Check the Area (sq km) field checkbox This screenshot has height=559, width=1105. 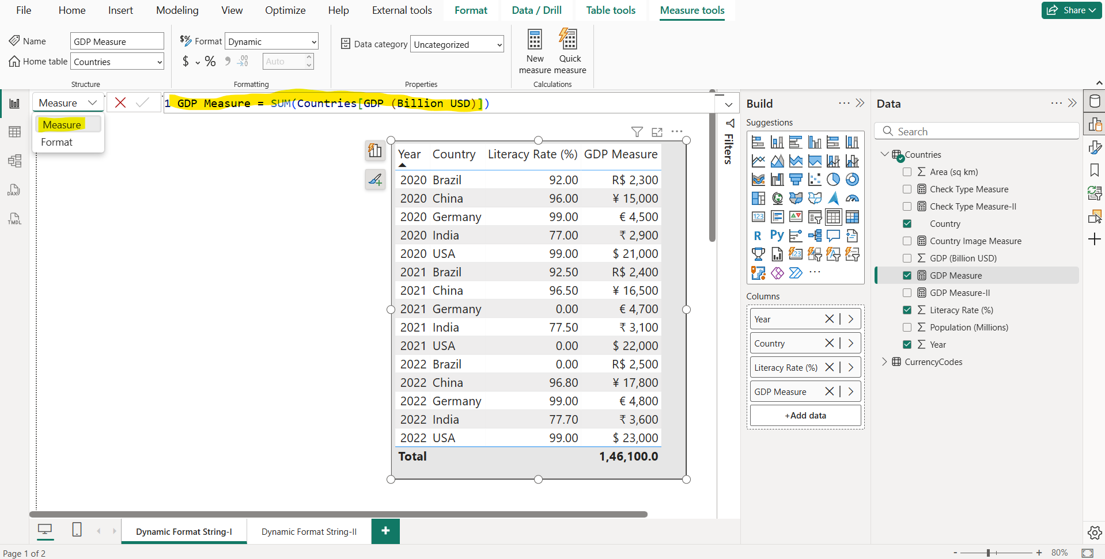pos(907,172)
